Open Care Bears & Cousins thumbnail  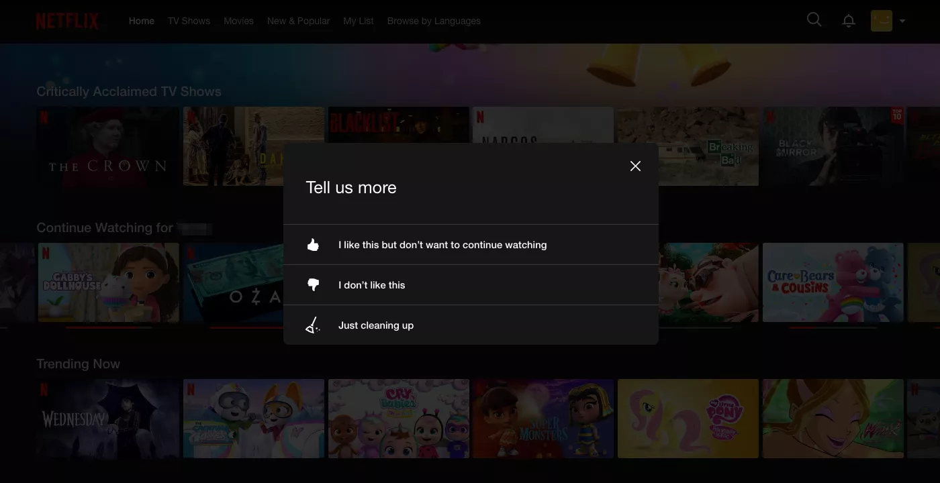pyautogui.click(x=833, y=282)
